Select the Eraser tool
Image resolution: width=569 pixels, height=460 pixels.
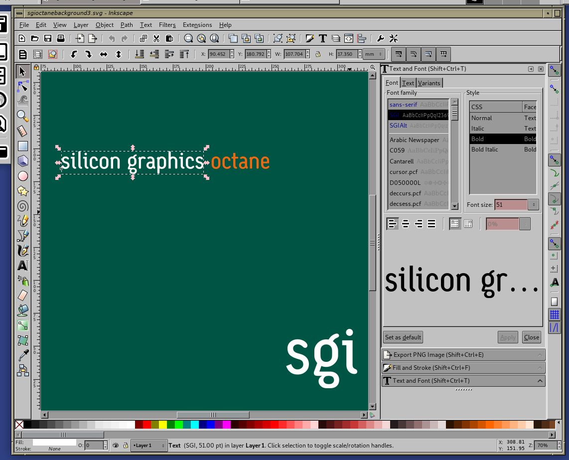[22, 296]
